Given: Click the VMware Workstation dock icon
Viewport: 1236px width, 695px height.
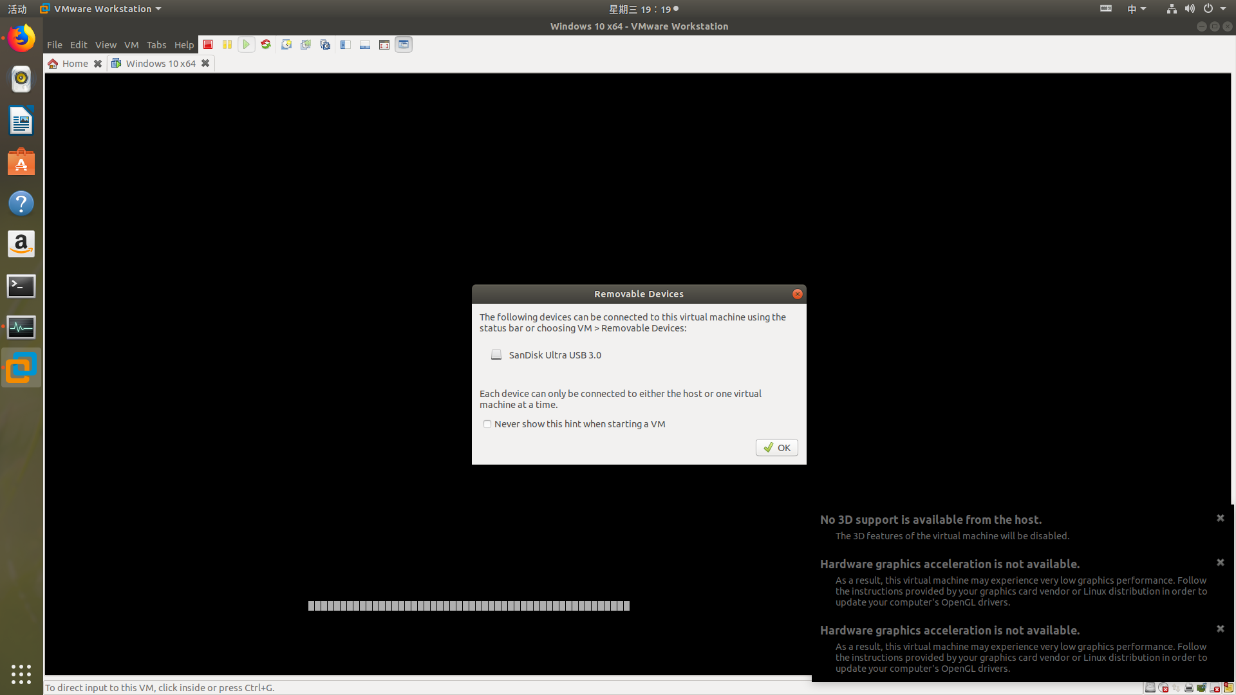Looking at the screenshot, I should (x=21, y=368).
